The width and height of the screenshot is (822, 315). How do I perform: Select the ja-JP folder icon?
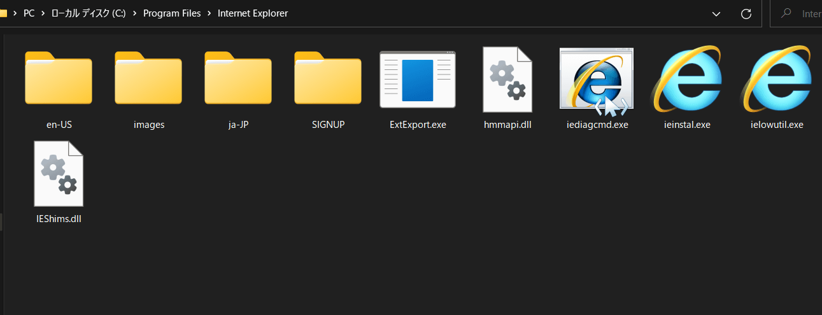pyautogui.click(x=238, y=78)
